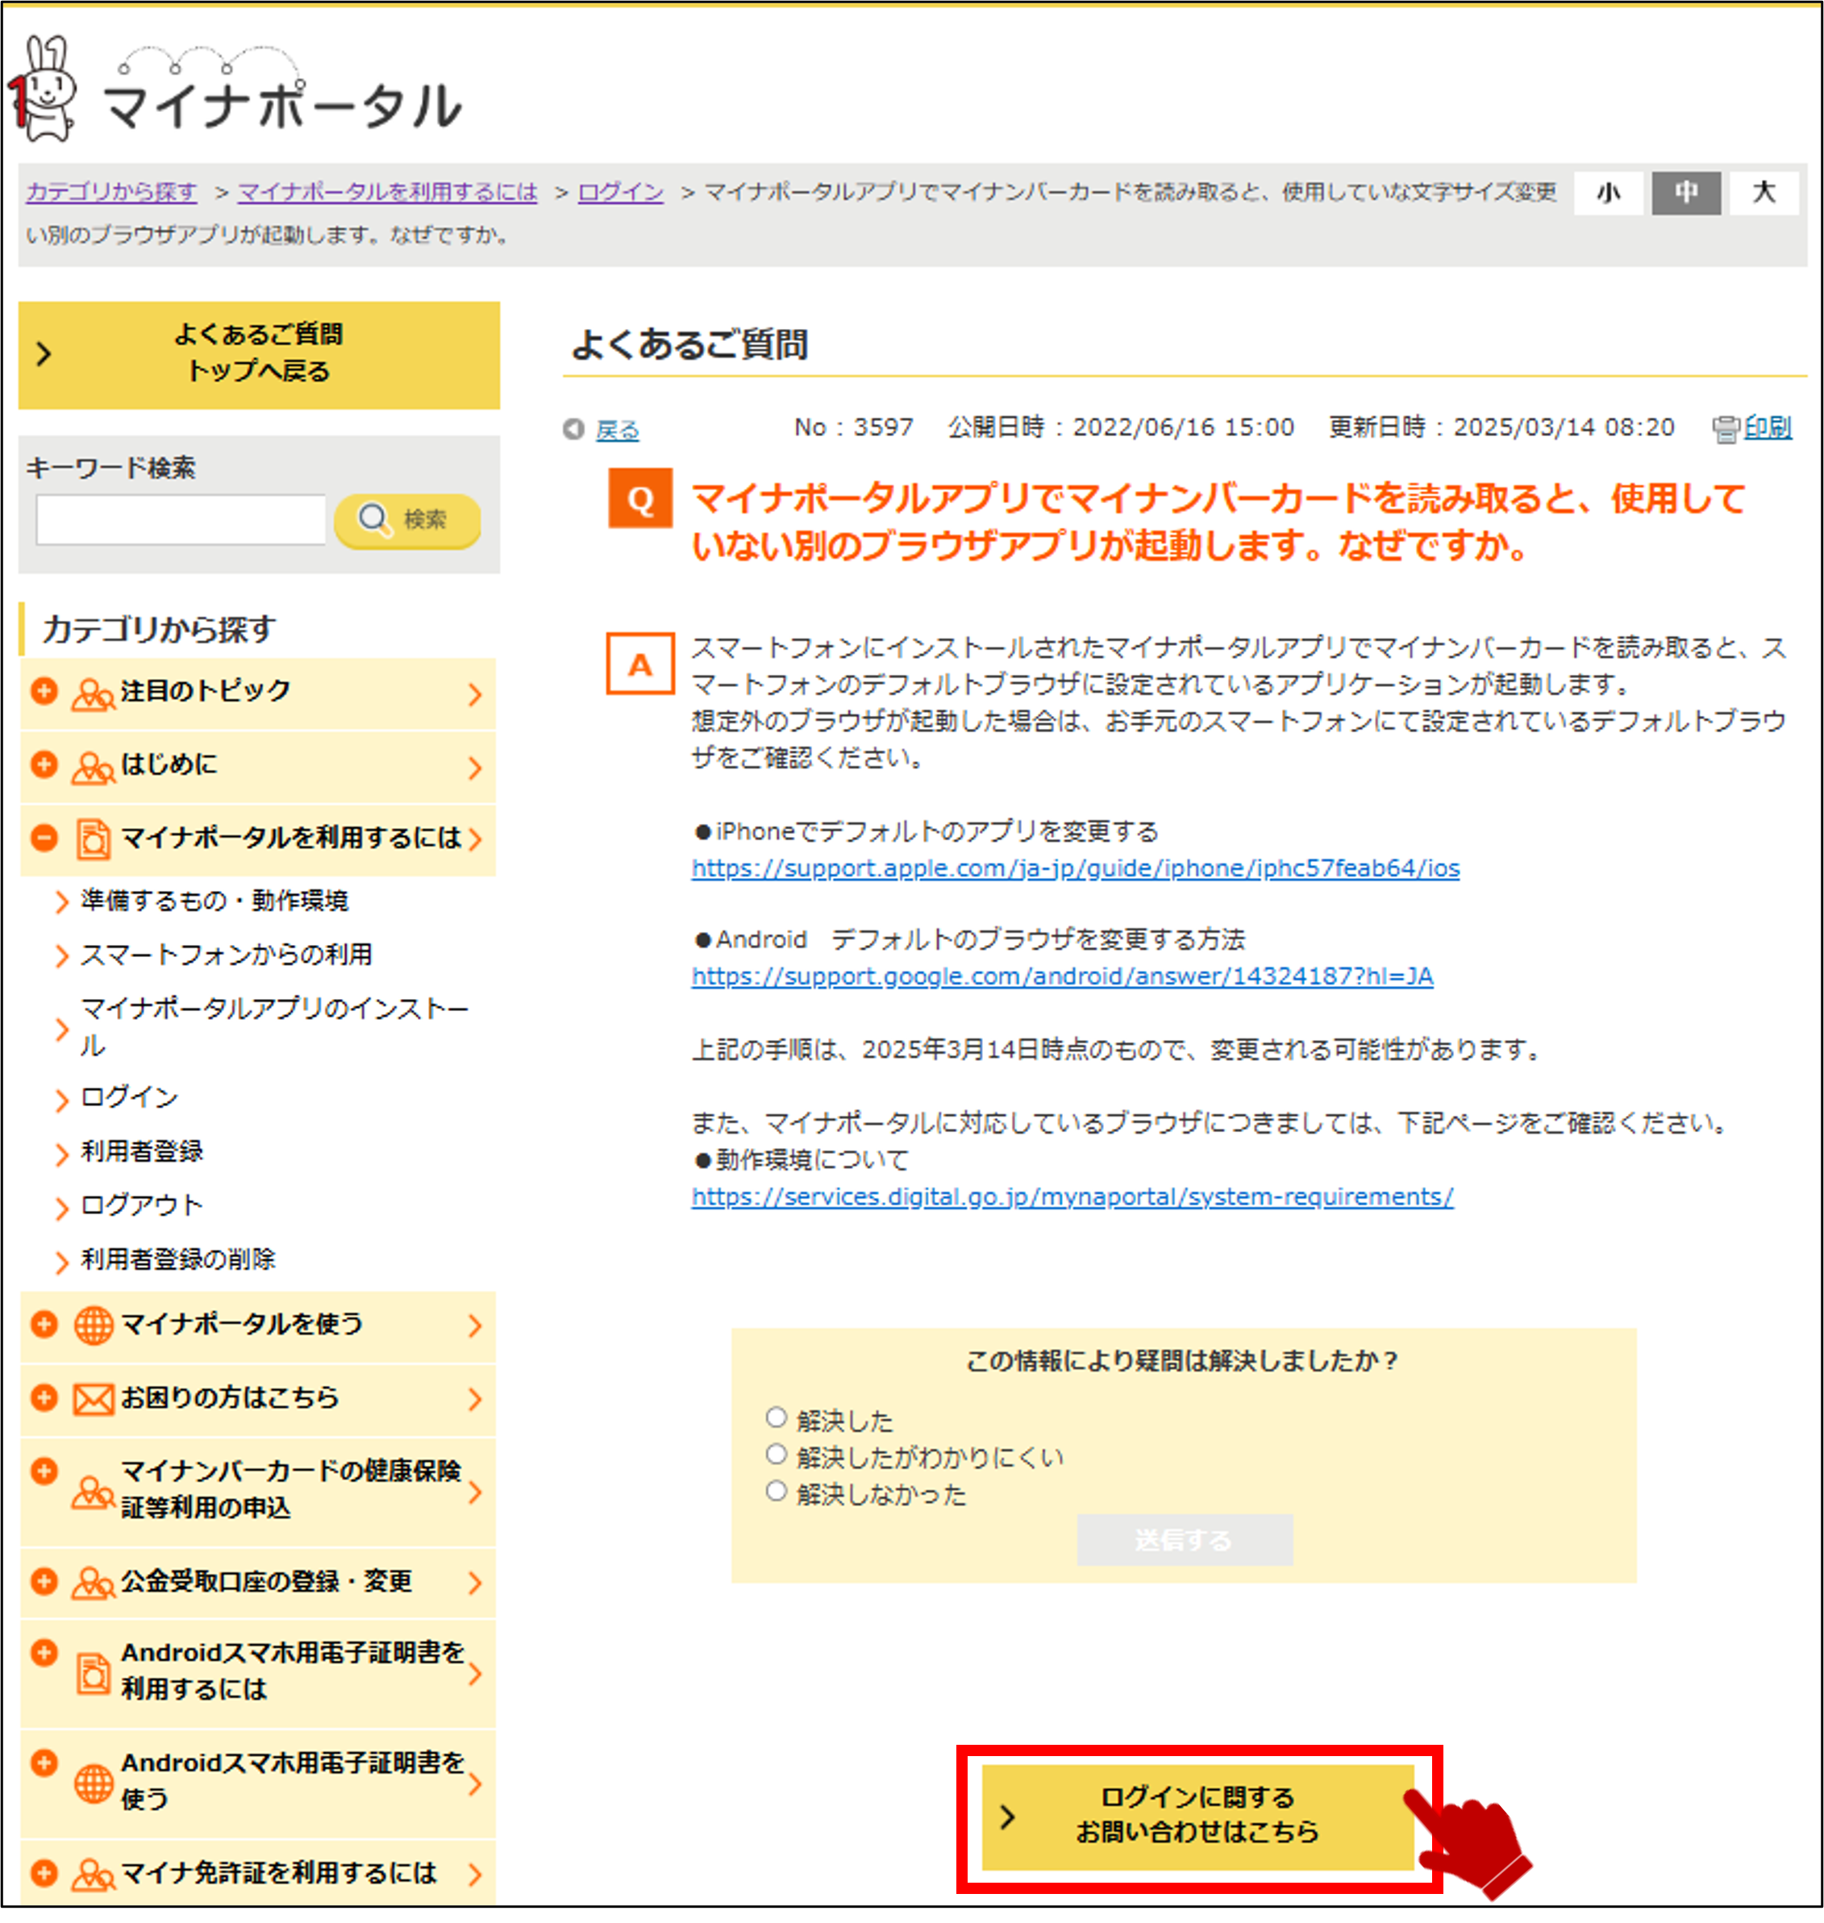
Task: Click the 印刷 print link
Action: coord(1768,428)
